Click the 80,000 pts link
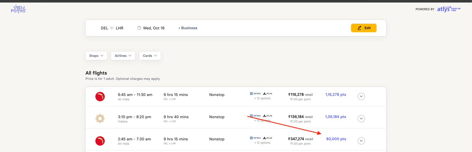This screenshot has width=472, height=152. (336, 139)
